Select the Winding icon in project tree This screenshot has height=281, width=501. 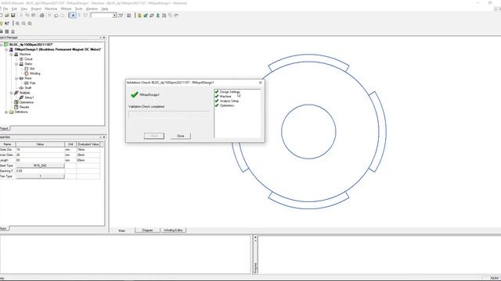coord(27,73)
